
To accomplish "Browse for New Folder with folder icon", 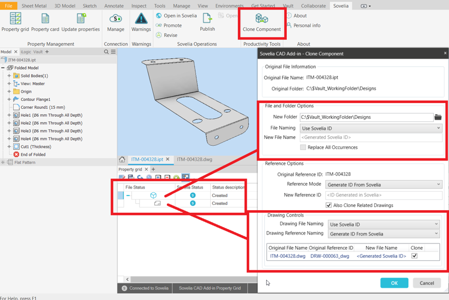I will [438, 117].
